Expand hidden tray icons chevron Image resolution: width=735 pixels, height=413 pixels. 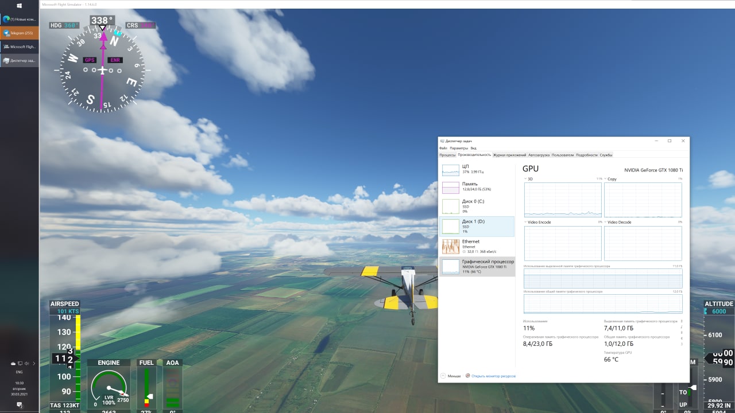[34, 363]
